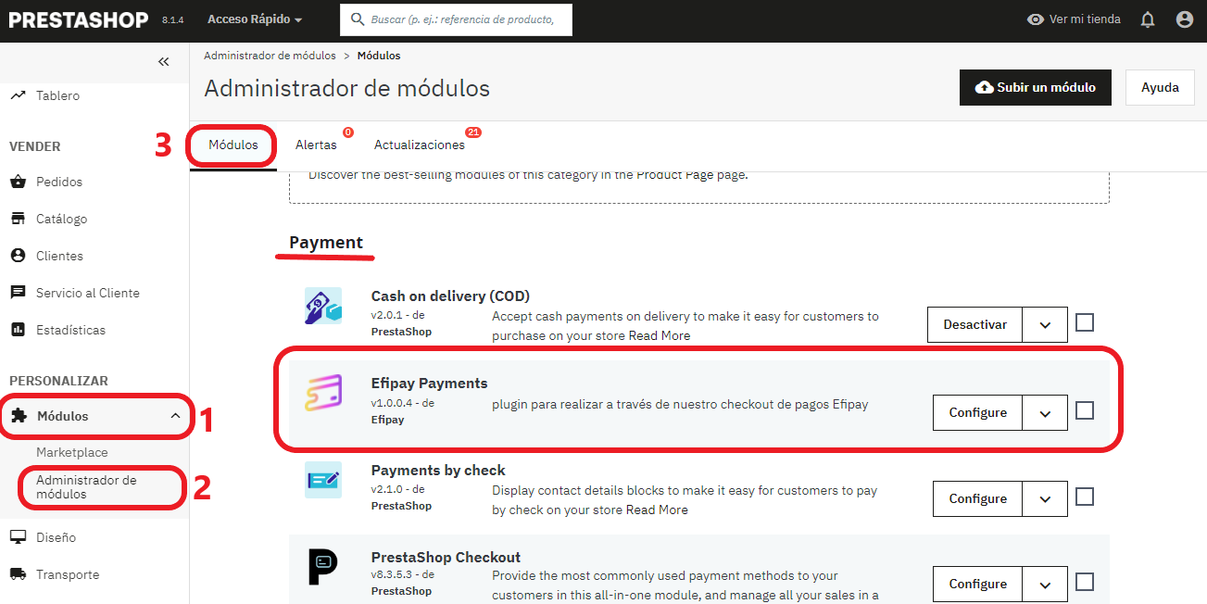Click the Payments by check module icon

coord(323,480)
